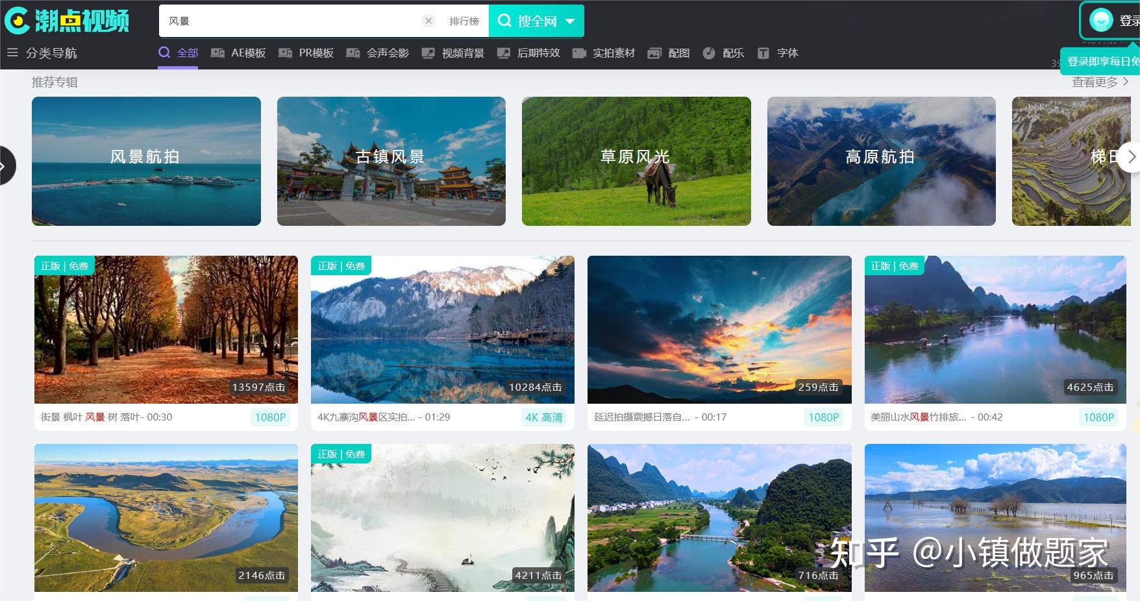The height and width of the screenshot is (601, 1140).
Task: Clear the search field with the X icon
Action: click(x=428, y=21)
